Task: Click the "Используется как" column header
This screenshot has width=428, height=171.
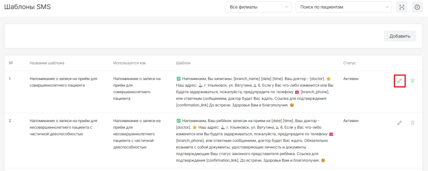Action: pyautogui.click(x=130, y=63)
